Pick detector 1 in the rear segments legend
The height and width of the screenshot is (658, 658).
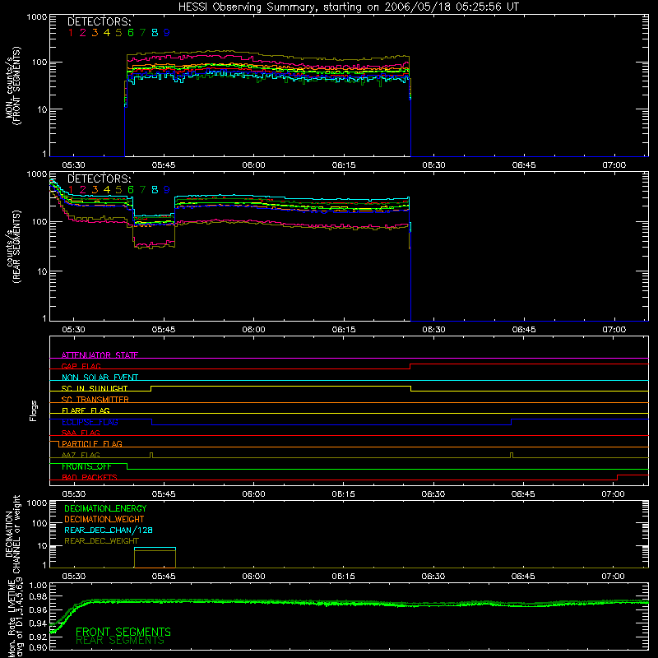pyautogui.click(x=71, y=190)
